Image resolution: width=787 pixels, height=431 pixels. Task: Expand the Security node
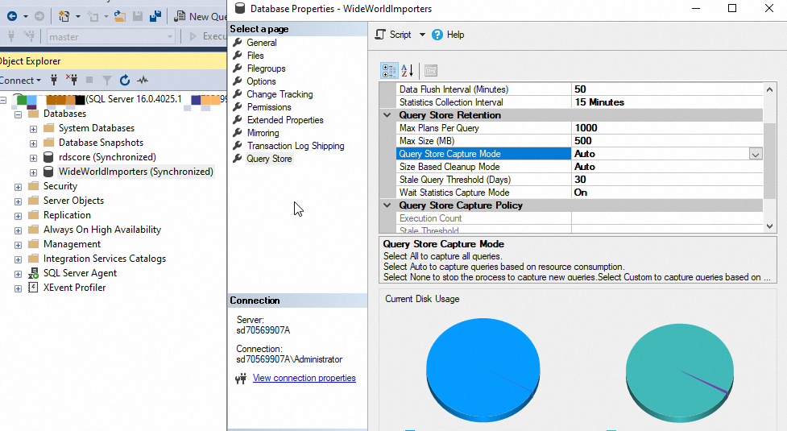pyautogui.click(x=18, y=187)
